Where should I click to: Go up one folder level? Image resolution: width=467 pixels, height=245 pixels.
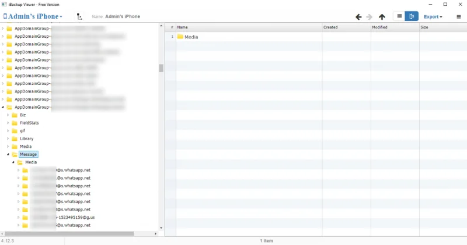(x=382, y=17)
